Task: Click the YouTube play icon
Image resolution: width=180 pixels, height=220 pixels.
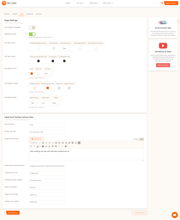Action: pos(163,46)
